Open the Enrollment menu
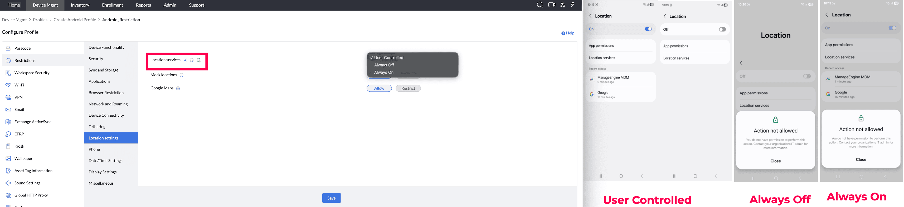 [x=112, y=5]
